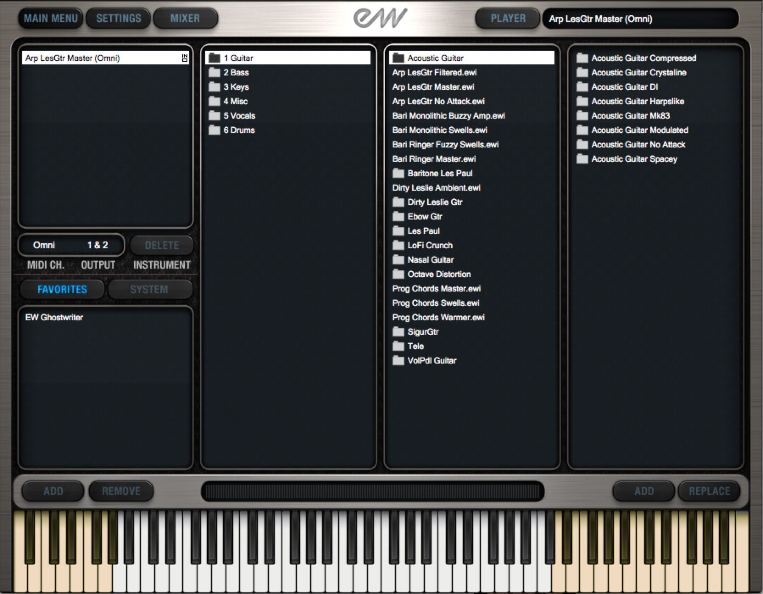Switch to the System tab
The image size is (763, 594).
(x=149, y=289)
